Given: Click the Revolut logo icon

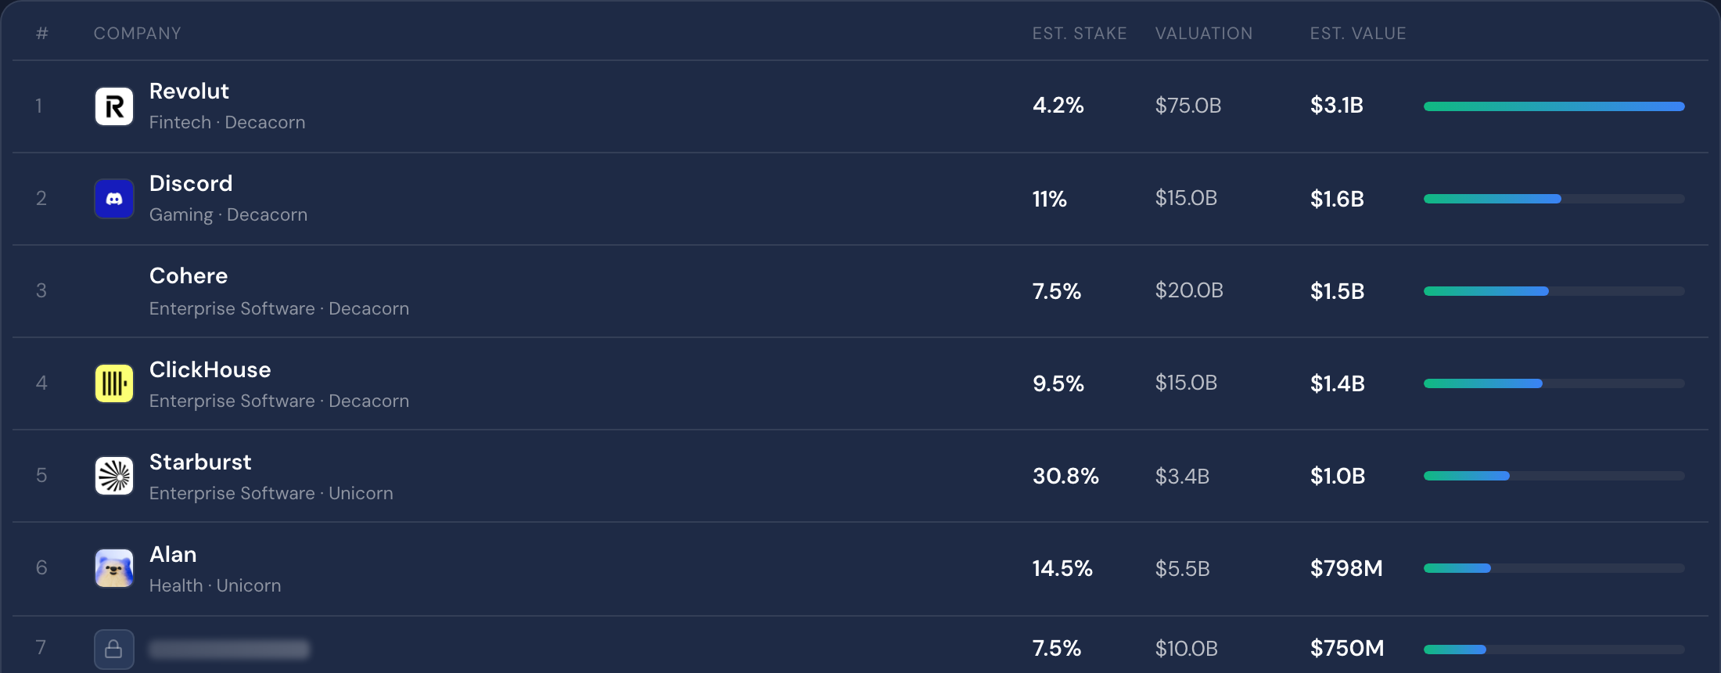Looking at the screenshot, I should tap(114, 106).
